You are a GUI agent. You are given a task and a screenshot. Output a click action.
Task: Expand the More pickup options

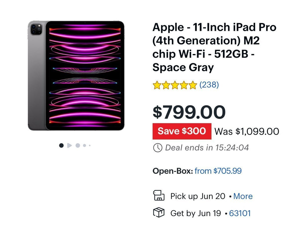(x=243, y=196)
